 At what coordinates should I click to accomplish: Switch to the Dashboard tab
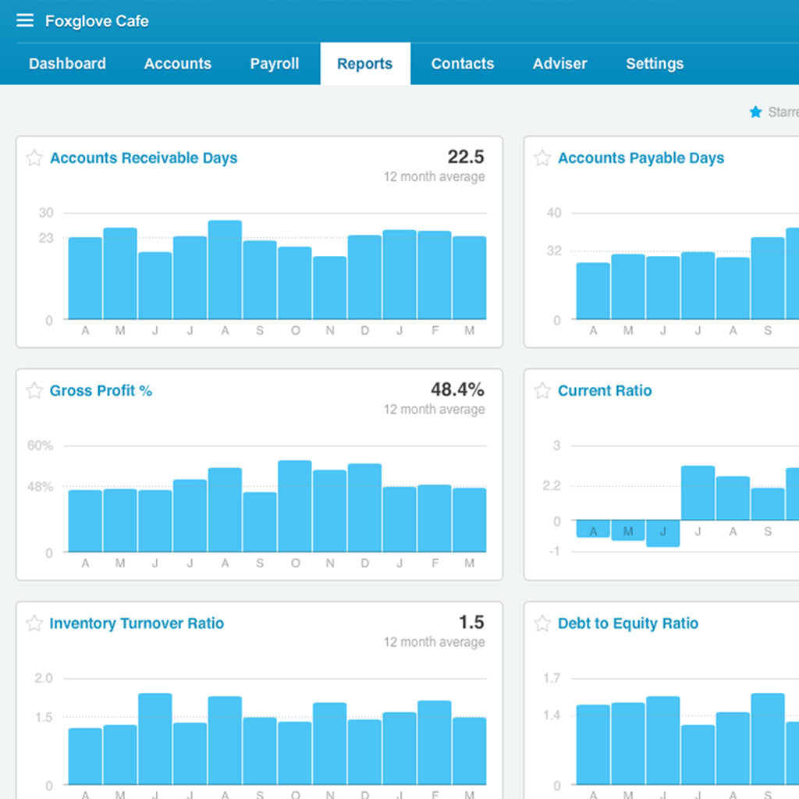(67, 64)
